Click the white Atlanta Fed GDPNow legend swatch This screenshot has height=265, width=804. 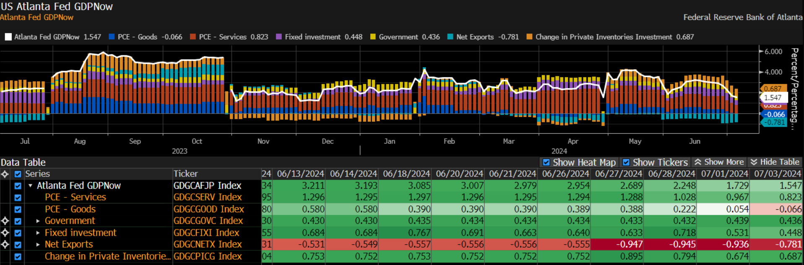8,37
